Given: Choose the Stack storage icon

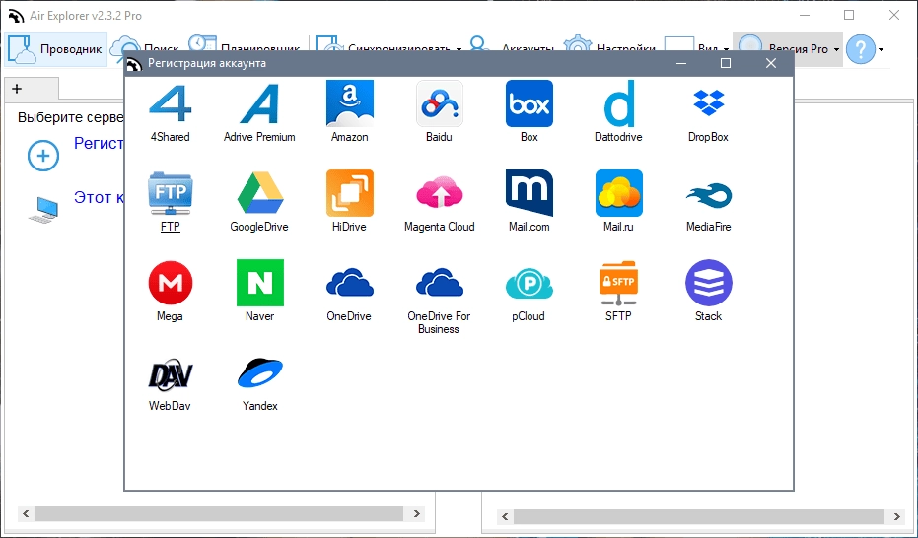Looking at the screenshot, I should coord(708,283).
